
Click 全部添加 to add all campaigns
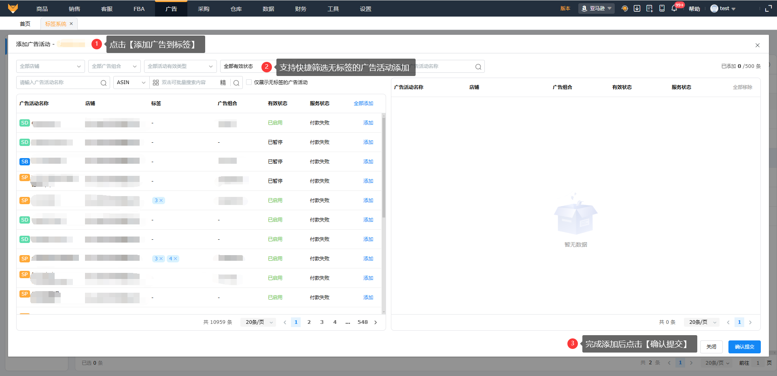[x=363, y=104]
